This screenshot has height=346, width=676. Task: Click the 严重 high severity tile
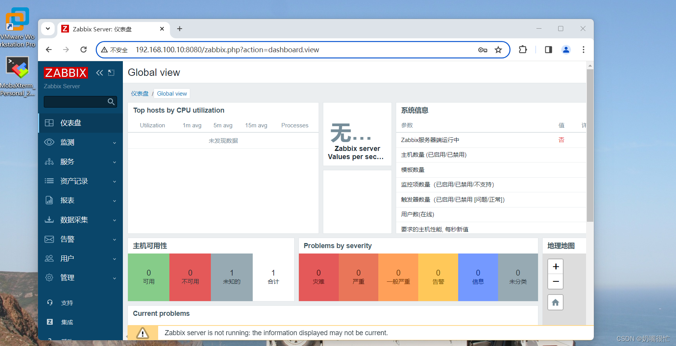[359, 277]
